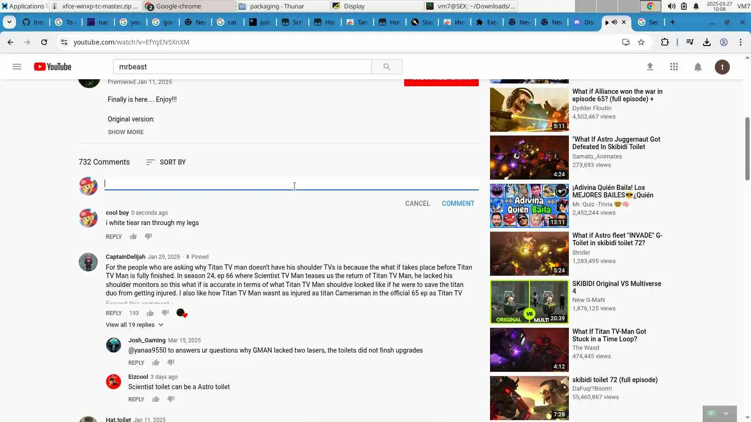Open skibidi toilet 72 (full episode) title
The height and width of the screenshot is (422, 751).
click(x=615, y=380)
